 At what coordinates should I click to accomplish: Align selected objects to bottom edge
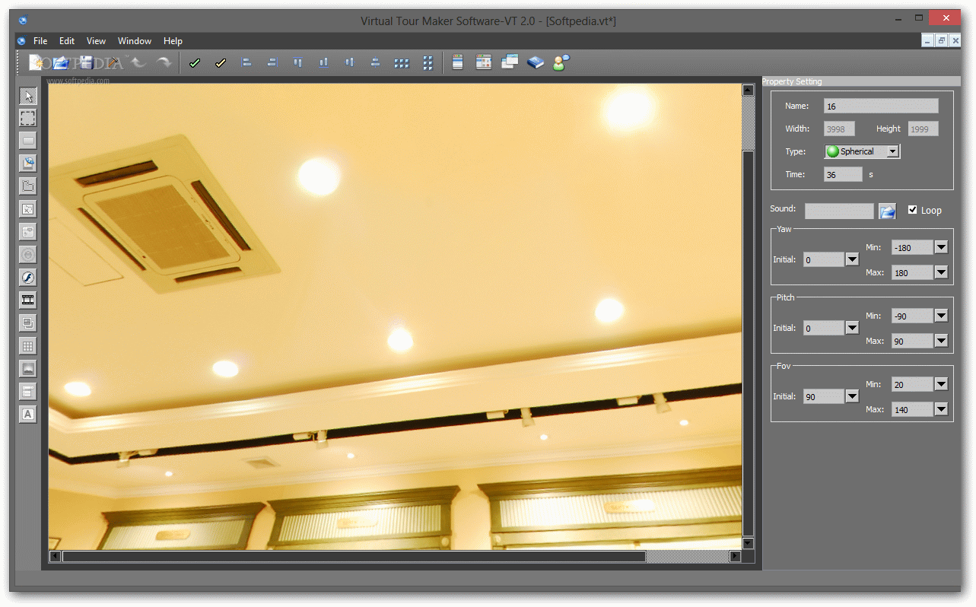(324, 63)
